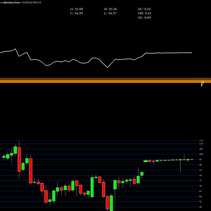Select the high value H: 95.36
The height and width of the screenshot is (211, 211).
(111, 9)
